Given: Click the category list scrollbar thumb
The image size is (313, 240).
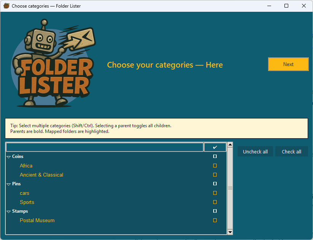Looking at the screenshot, I should (x=230, y=188).
